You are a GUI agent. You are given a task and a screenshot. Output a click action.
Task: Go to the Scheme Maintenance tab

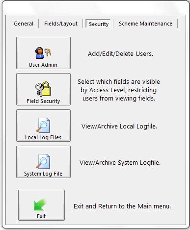145,24
